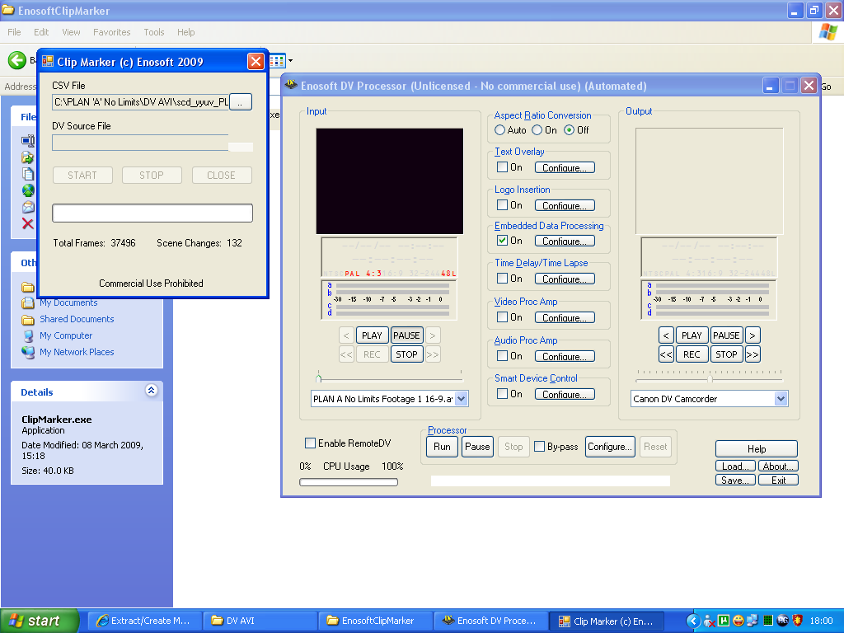This screenshot has width=844, height=633.
Task: Select the Off aspect ratio option
Action: click(x=569, y=130)
